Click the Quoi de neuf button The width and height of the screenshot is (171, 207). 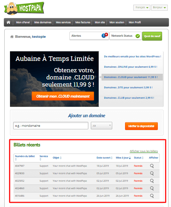152,36
